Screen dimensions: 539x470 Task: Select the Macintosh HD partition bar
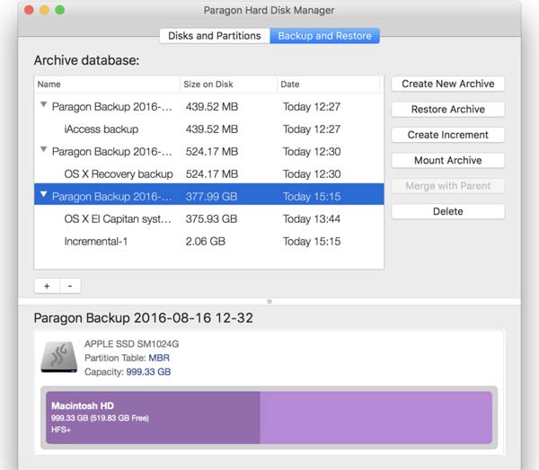pos(269,418)
